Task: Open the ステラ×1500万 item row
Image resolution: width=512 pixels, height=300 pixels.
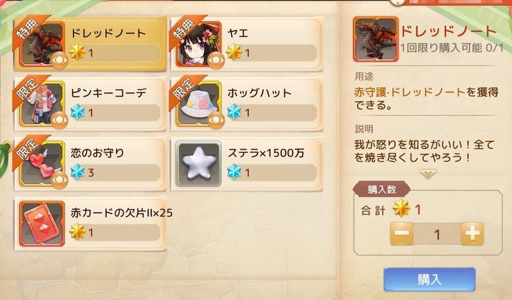Action: (x=247, y=164)
